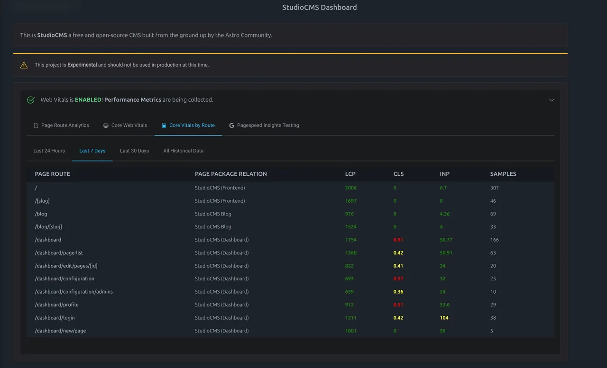
Task: Show data for Last 24 Hours
Action: coord(49,151)
